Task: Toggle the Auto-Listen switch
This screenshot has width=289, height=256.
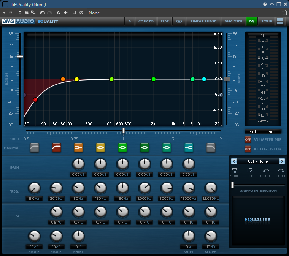Action: click(248, 149)
